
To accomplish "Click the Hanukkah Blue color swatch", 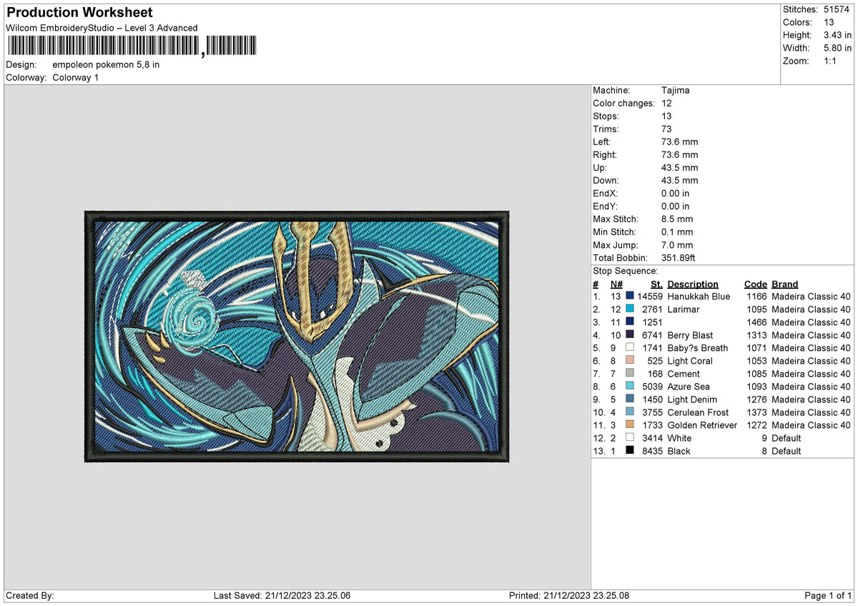I will point(629,297).
